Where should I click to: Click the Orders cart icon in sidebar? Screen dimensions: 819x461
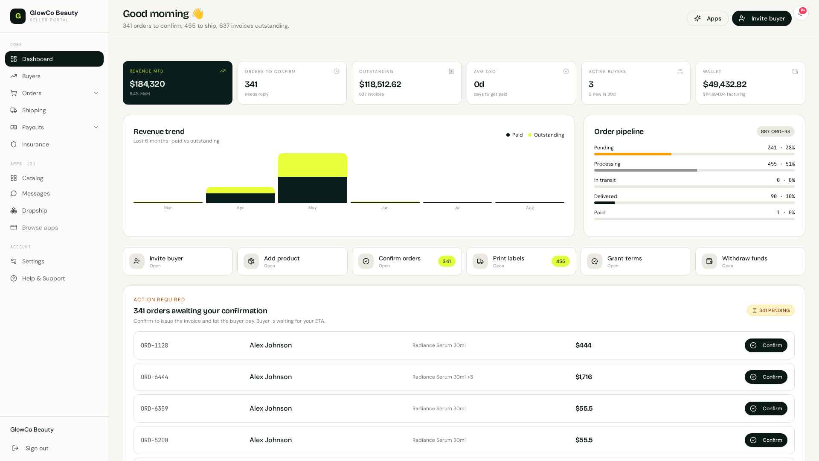pos(14,93)
